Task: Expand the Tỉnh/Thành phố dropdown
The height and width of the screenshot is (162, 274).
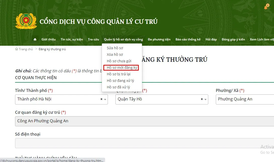Action: pyautogui.click(x=105, y=99)
